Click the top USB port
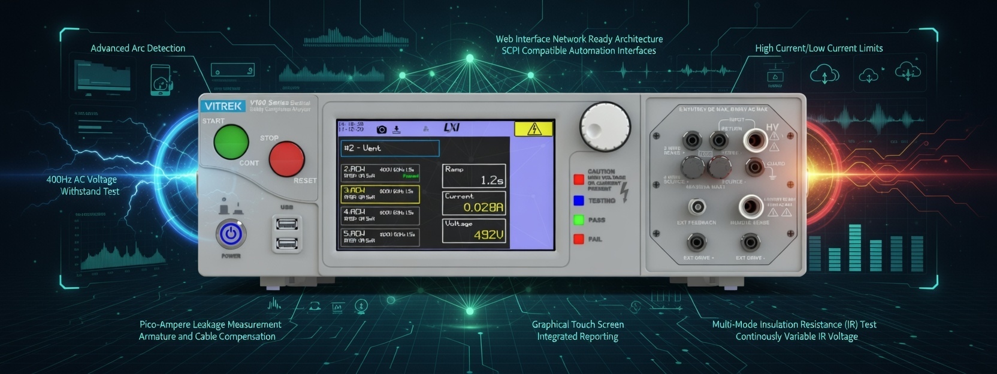This screenshot has height=374, width=997. click(x=286, y=224)
